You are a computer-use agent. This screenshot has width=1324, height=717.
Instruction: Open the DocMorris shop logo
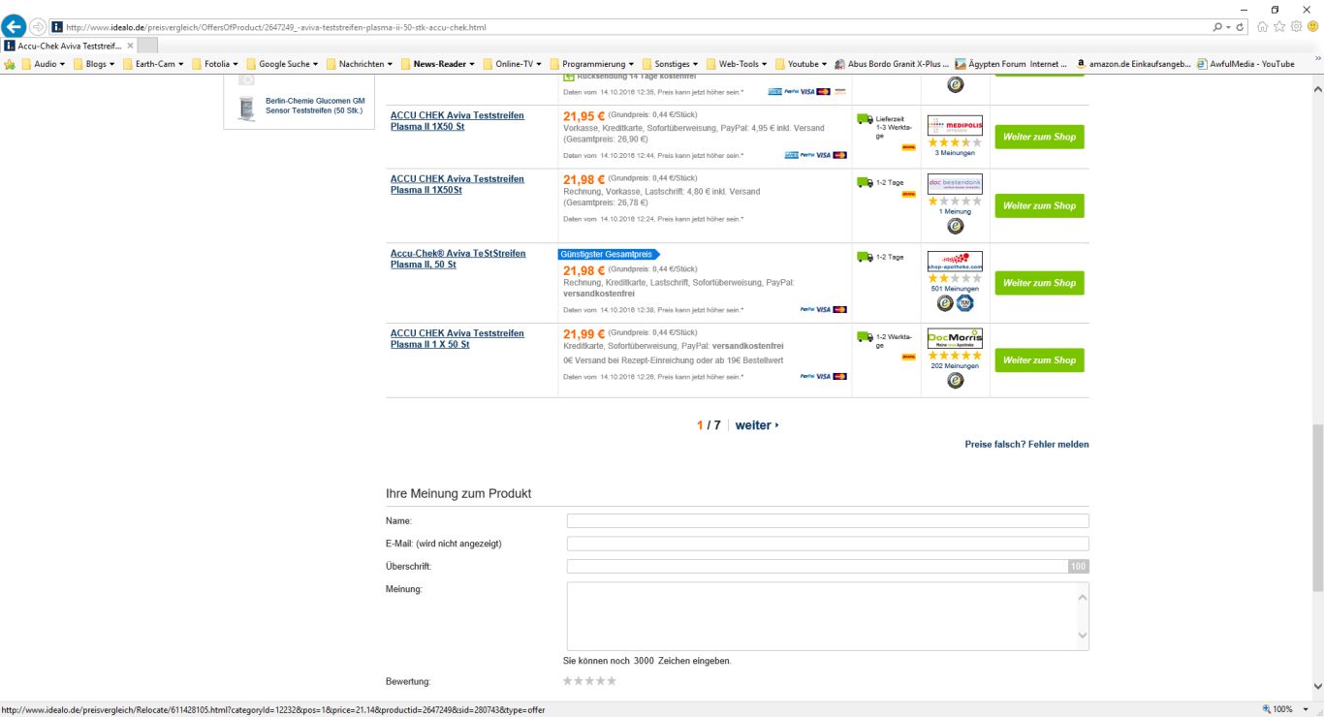point(955,338)
